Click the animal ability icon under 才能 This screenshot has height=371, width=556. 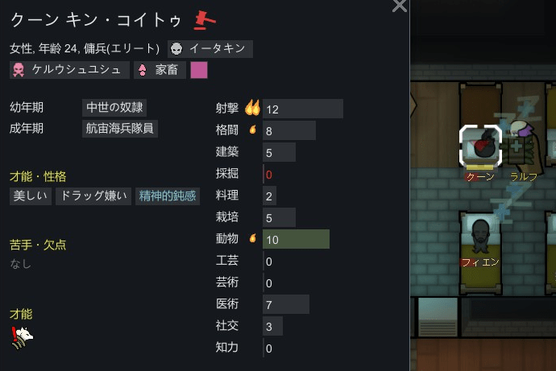click(x=22, y=337)
